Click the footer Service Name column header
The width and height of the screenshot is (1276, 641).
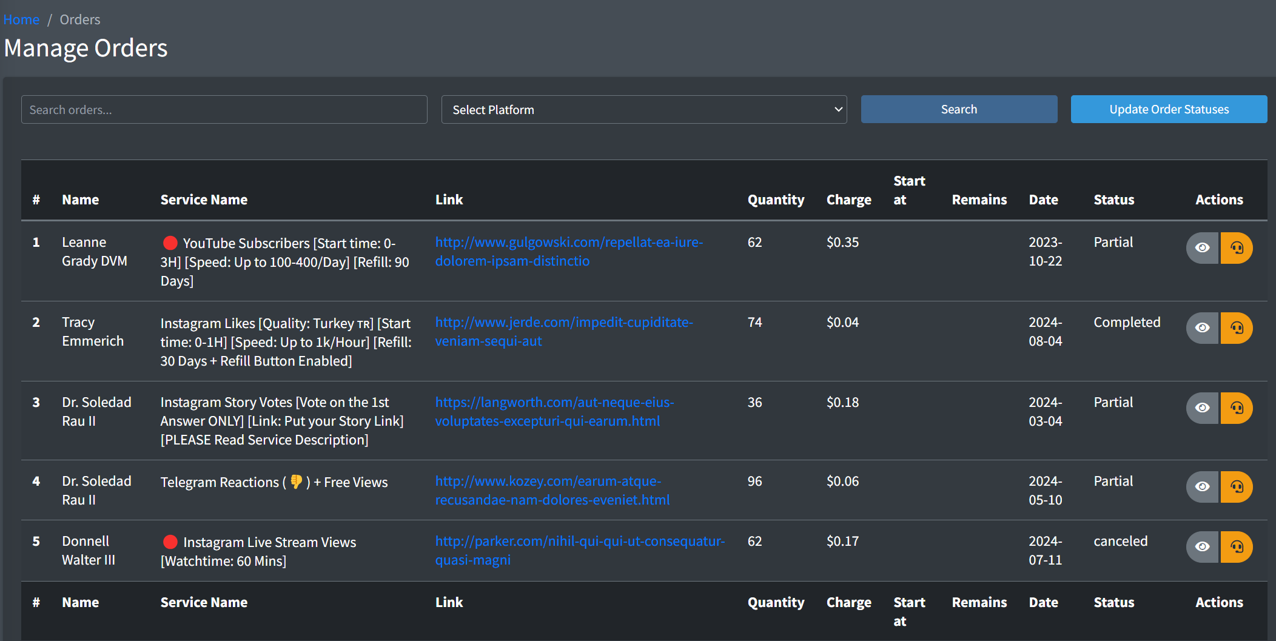pos(204,602)
